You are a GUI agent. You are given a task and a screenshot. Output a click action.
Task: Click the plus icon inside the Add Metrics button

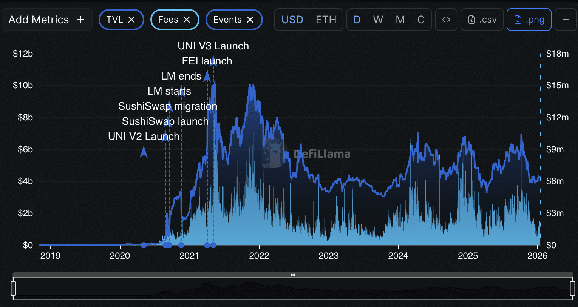[80, 20]
